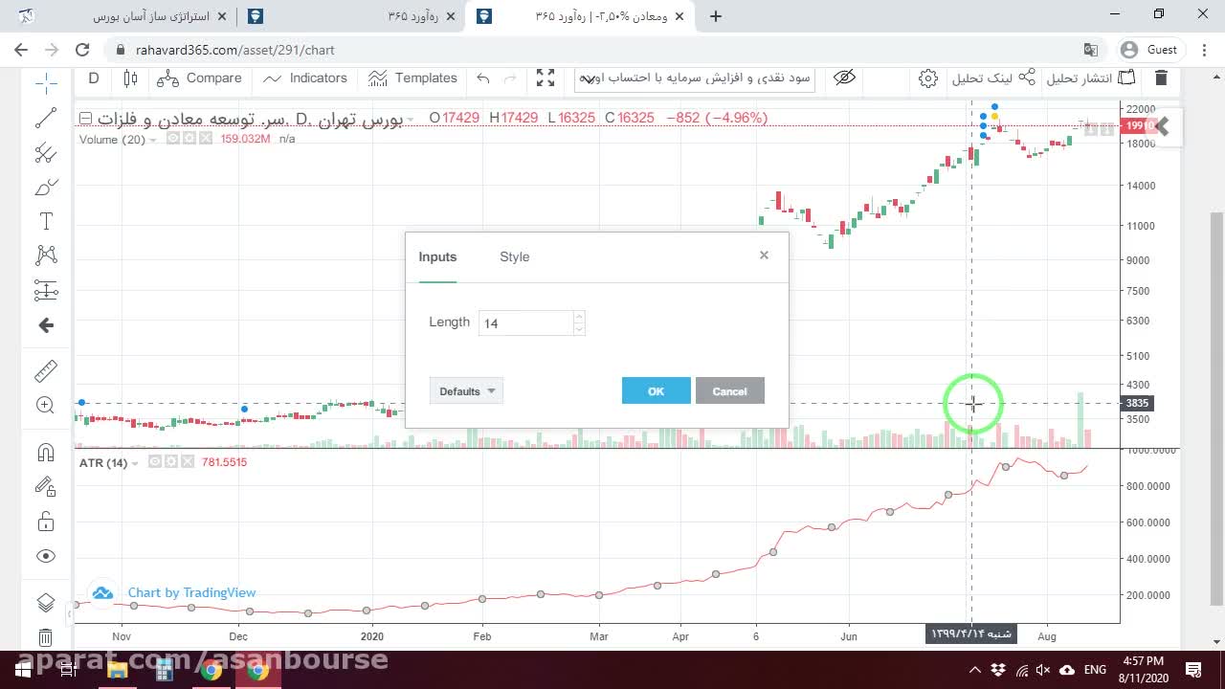The height and width of the screenshot is (689, 1225).
Task: Select the crosshair cursor tool
Action: pos(46,83)
